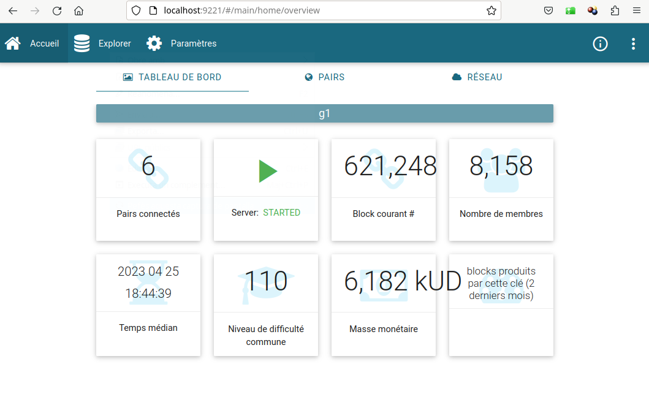Select the Tableau de bord tab

coord(172,77)
